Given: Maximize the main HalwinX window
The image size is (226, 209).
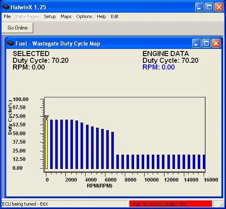Looking at the screenshot, I should pos(209,7).
